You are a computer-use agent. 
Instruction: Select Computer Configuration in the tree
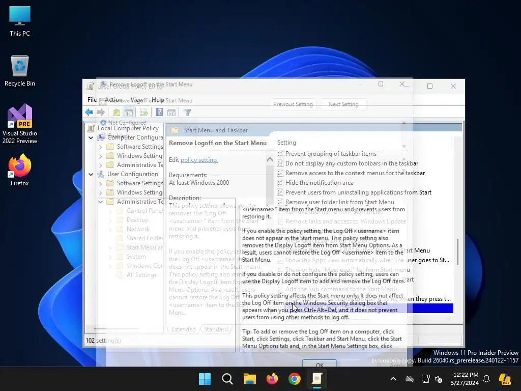tap(135, 137)
